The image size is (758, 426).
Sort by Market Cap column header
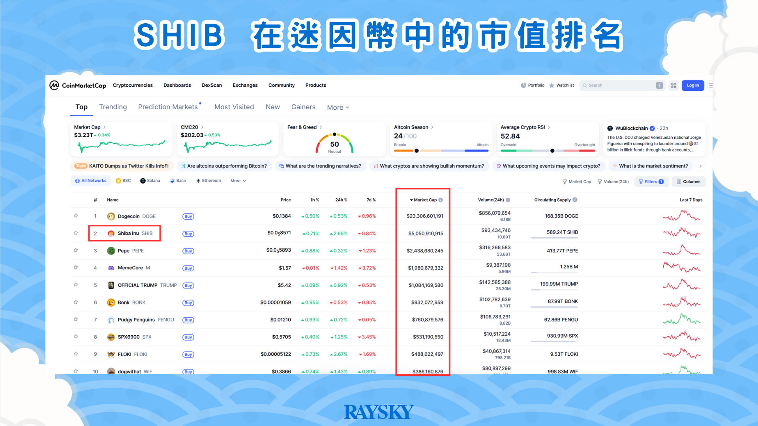click(426, 200)
